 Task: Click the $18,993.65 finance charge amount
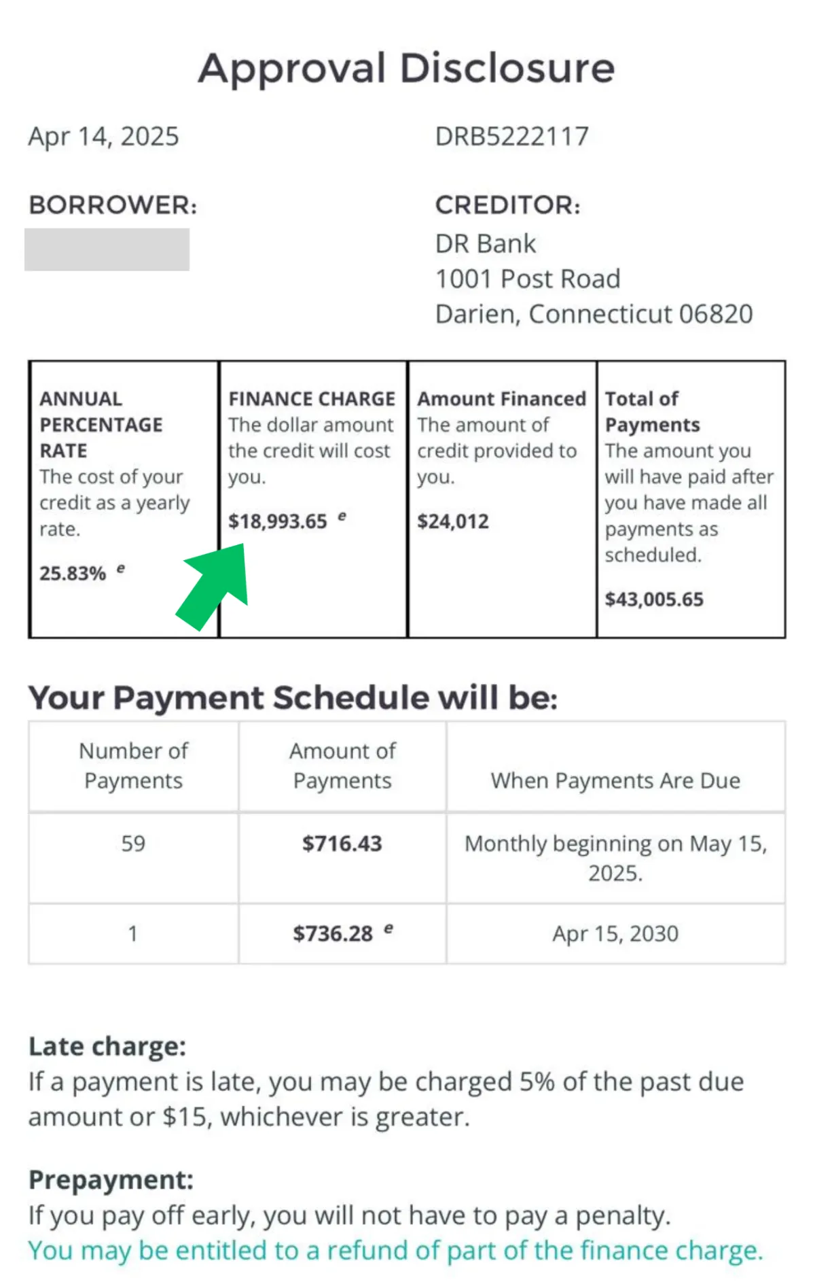click(278, 521)
